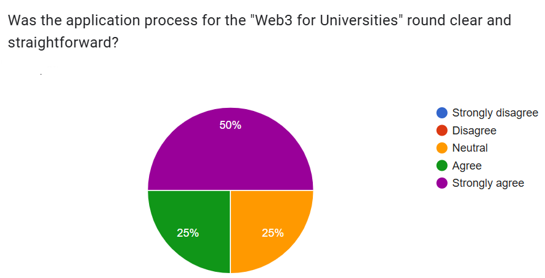Click the 25% label on green slice
This screenshot has width=545, height=278.
[188, 233]
